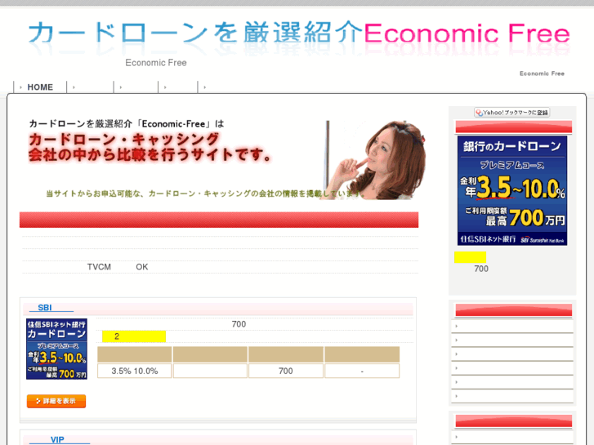This screenshot has width=594, height=445.
Task: Open the HOME navigation tab
Action: tap(40, 87)
